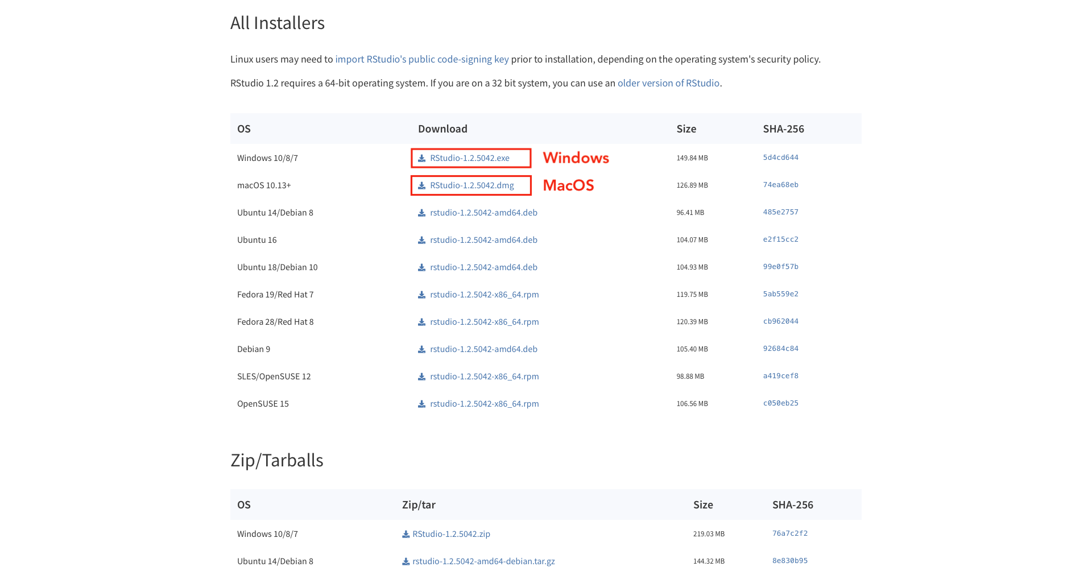Open SHA-256 hash e2f15cc2

[780, 239]
